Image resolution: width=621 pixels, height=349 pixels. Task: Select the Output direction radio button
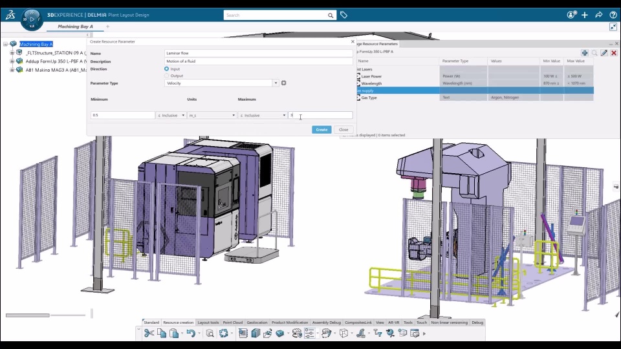[167, 76]
